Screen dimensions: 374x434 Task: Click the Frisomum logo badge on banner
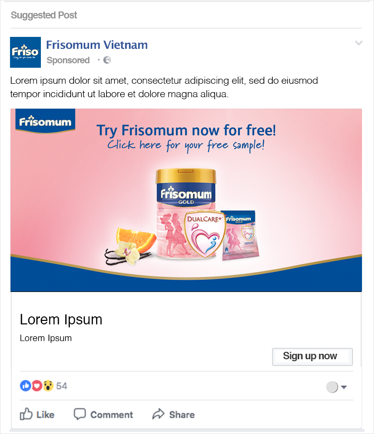[x=45, y=121]
